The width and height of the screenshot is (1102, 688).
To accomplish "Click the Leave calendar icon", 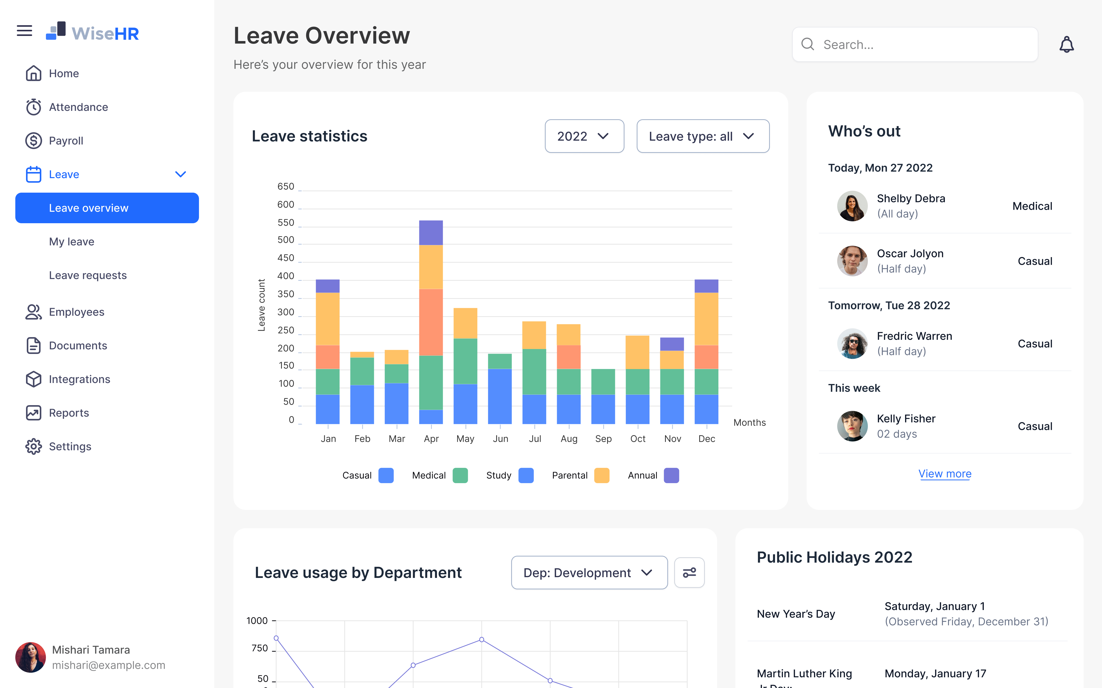I will tap(33, 174).
